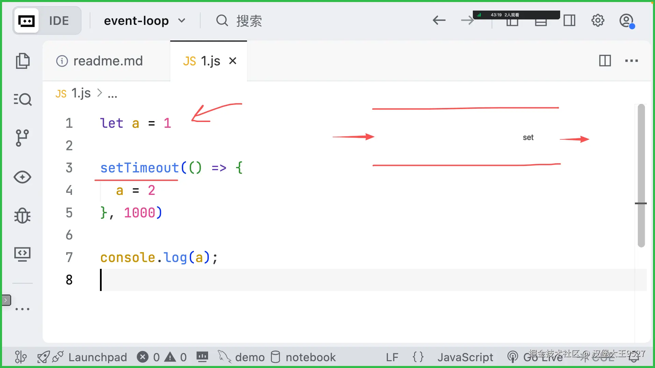Open the Explorer files icon in sidebar
Viewport: 655px width, 368px height.
pos(23,61)
